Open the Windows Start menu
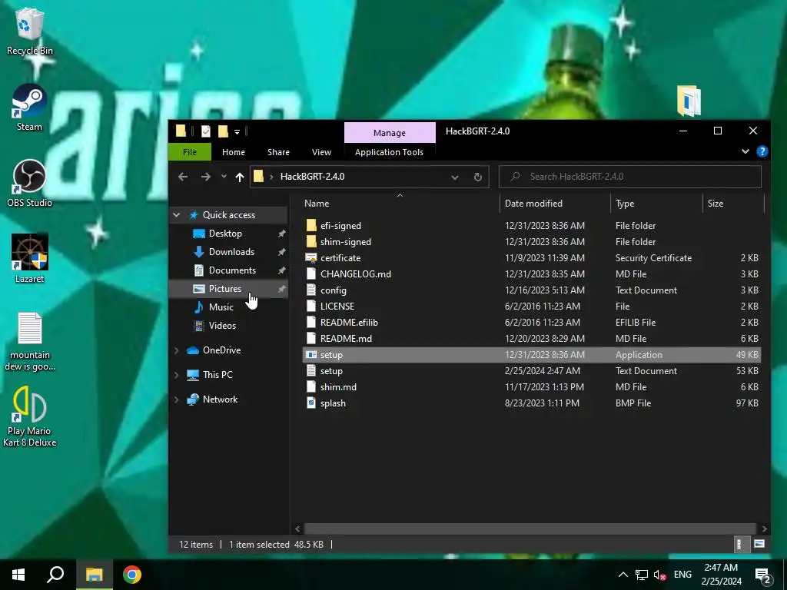787x590 pixels. point(18,575)
